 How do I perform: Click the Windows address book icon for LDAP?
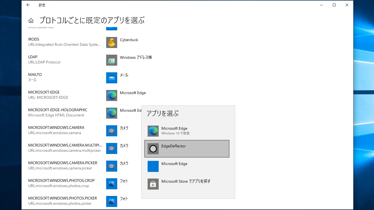coord(112,60)
